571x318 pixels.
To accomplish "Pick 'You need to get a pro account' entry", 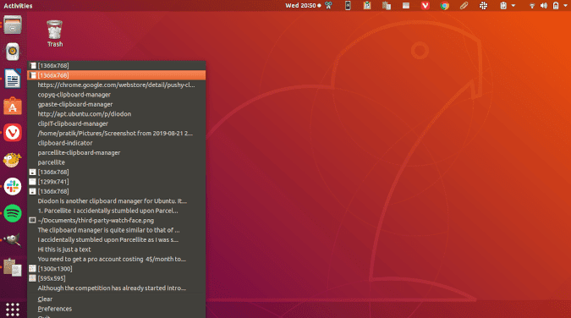I will tap(117, 259).
